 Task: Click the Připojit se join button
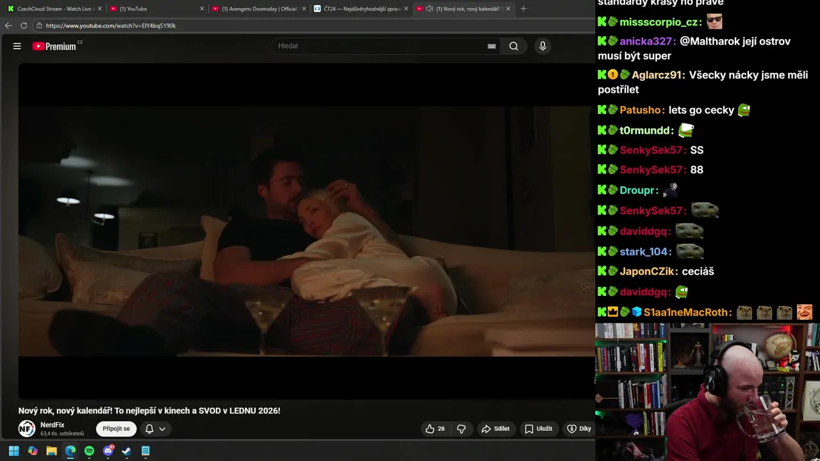[x=117, y=429]
